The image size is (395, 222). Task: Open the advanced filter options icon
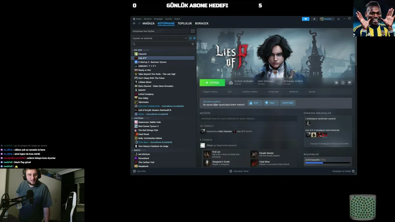pos(193,44)
